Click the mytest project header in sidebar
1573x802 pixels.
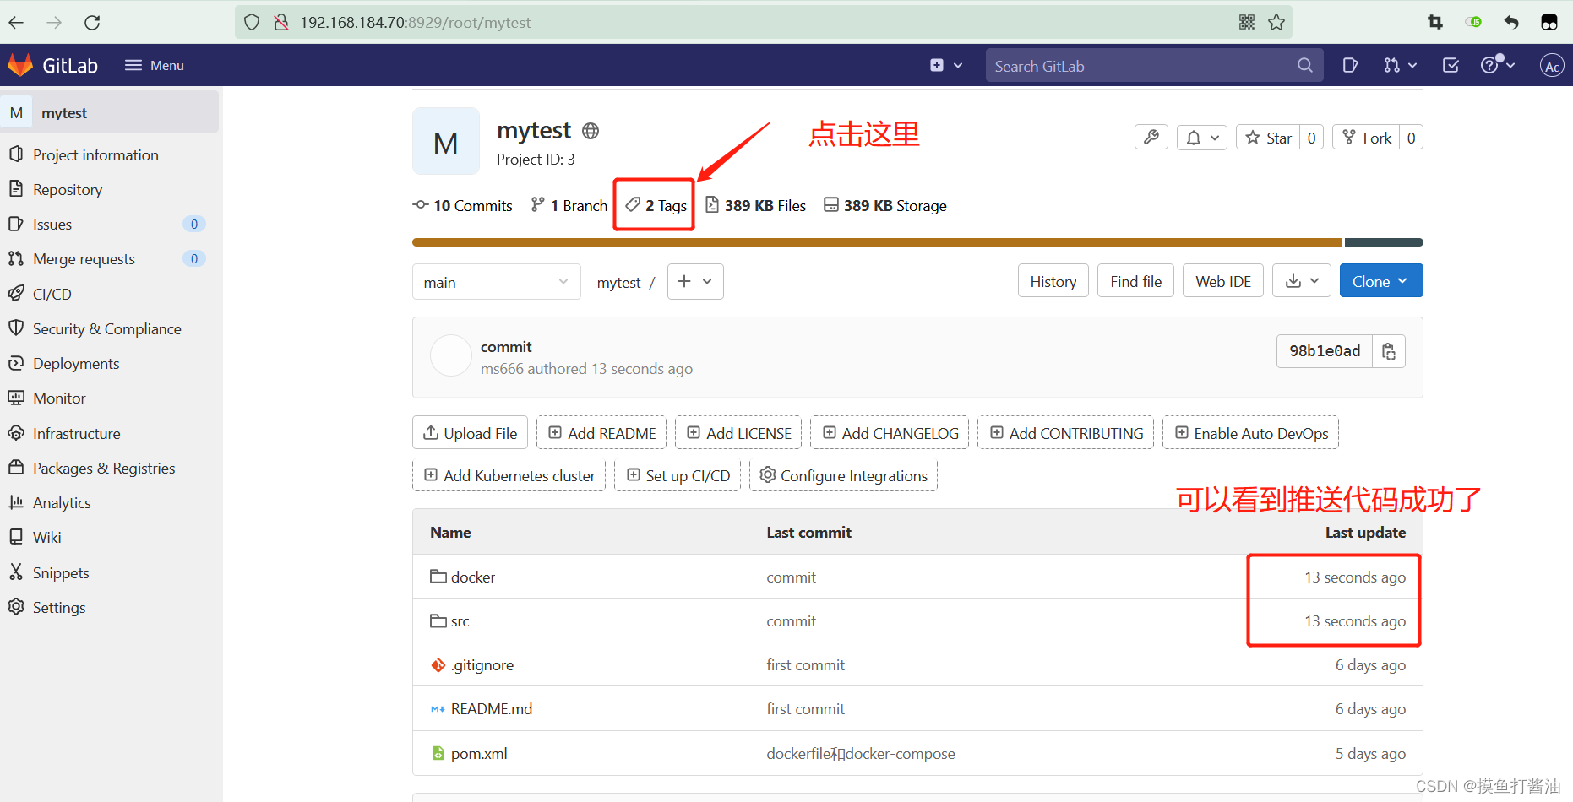(110, 112)
